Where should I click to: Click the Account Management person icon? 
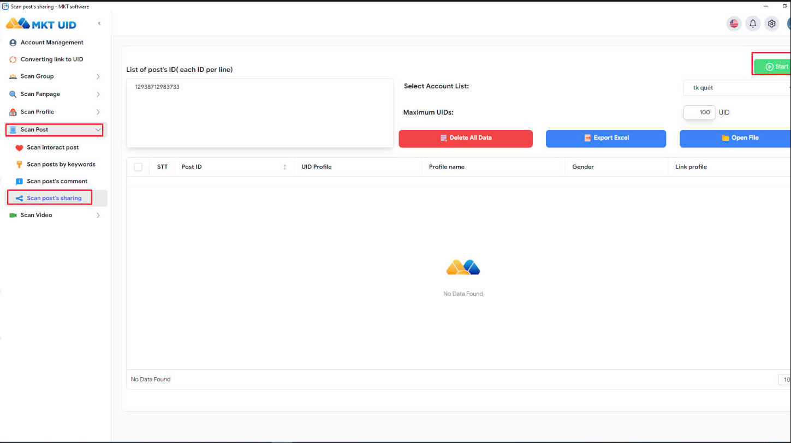click(13, 43)
